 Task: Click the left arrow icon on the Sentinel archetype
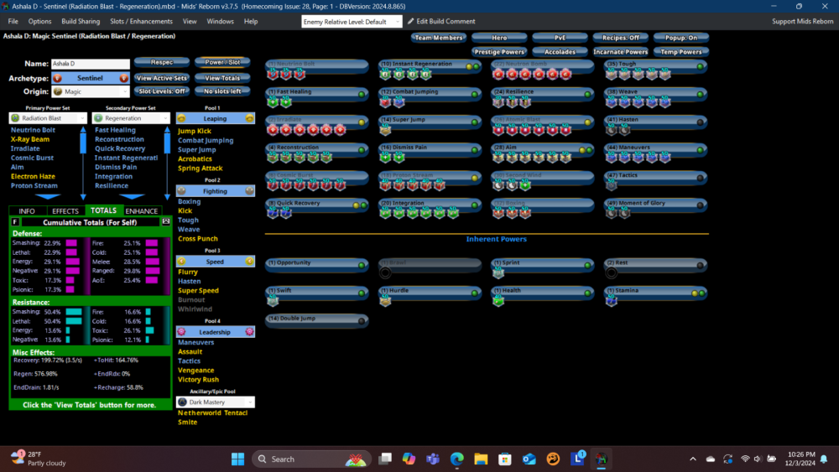(x=57, y=78)
